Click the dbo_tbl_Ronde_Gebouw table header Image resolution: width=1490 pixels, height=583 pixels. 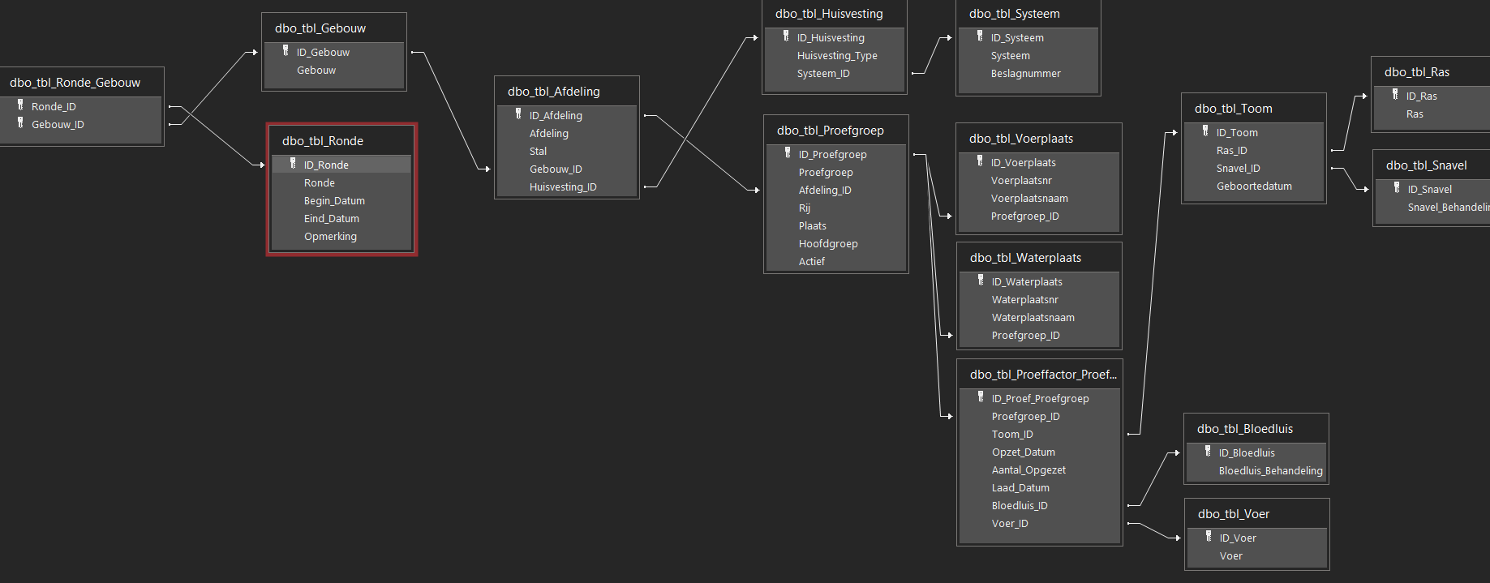pos(75,83)
